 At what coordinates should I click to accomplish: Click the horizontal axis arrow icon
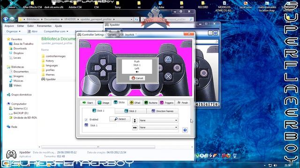[x=135, y=127]
